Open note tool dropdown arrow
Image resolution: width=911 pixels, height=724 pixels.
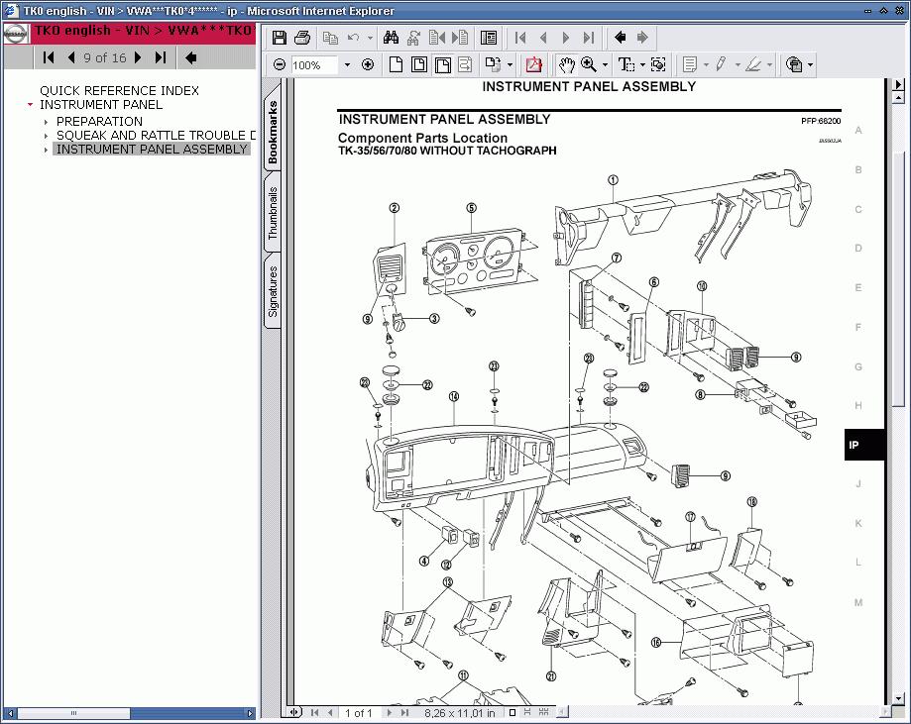[706, 65]
